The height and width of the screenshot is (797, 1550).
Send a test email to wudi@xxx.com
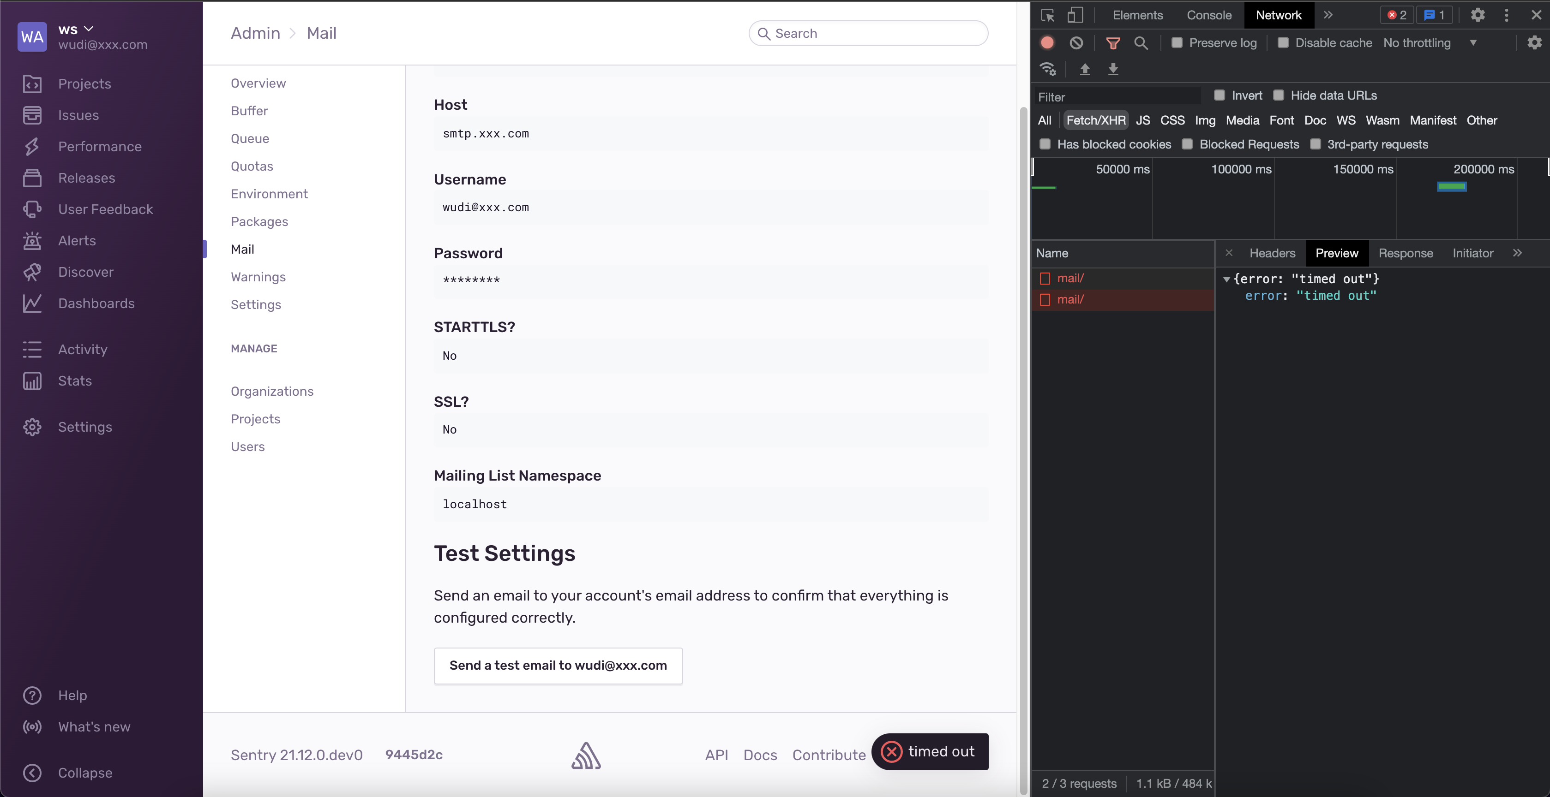pos(558,666)
